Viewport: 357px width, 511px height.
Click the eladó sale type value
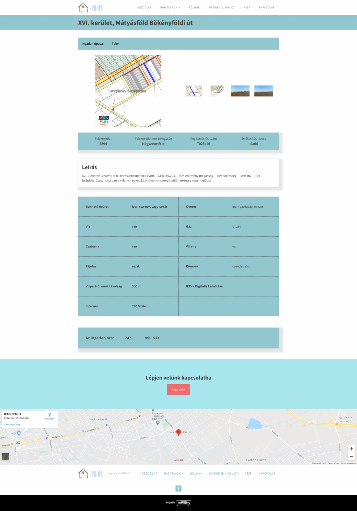click(x=254, y=144)
